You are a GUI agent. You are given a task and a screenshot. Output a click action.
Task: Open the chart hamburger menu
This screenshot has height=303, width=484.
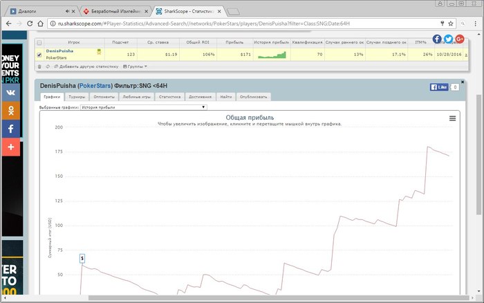[x=452, y=118]
